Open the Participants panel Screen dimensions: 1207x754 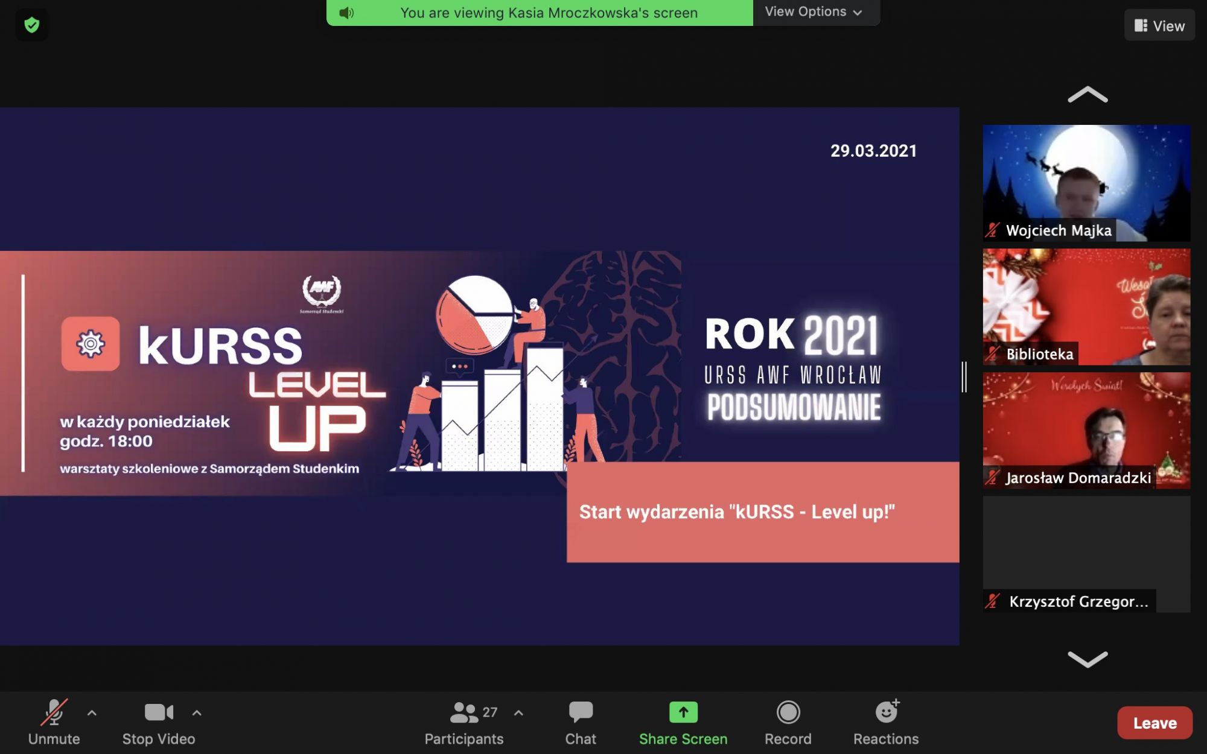click(x=464, y=722)
